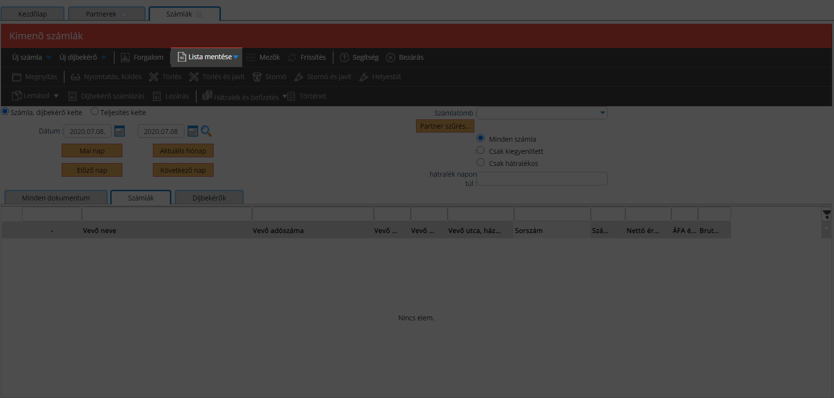Viewport: 834px width, 398px height.
Task: Select Minden számla radio button
Action: pos(481,138)
